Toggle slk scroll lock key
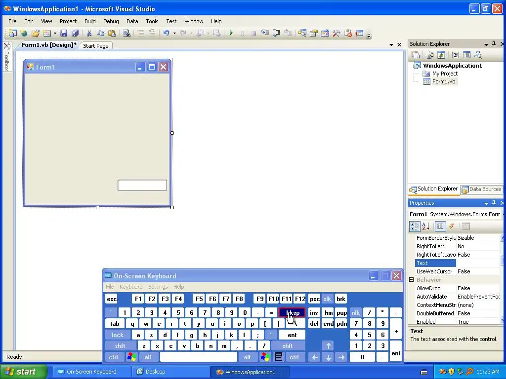The width and height of the screenshot is (506, 379). click(327, 299)
